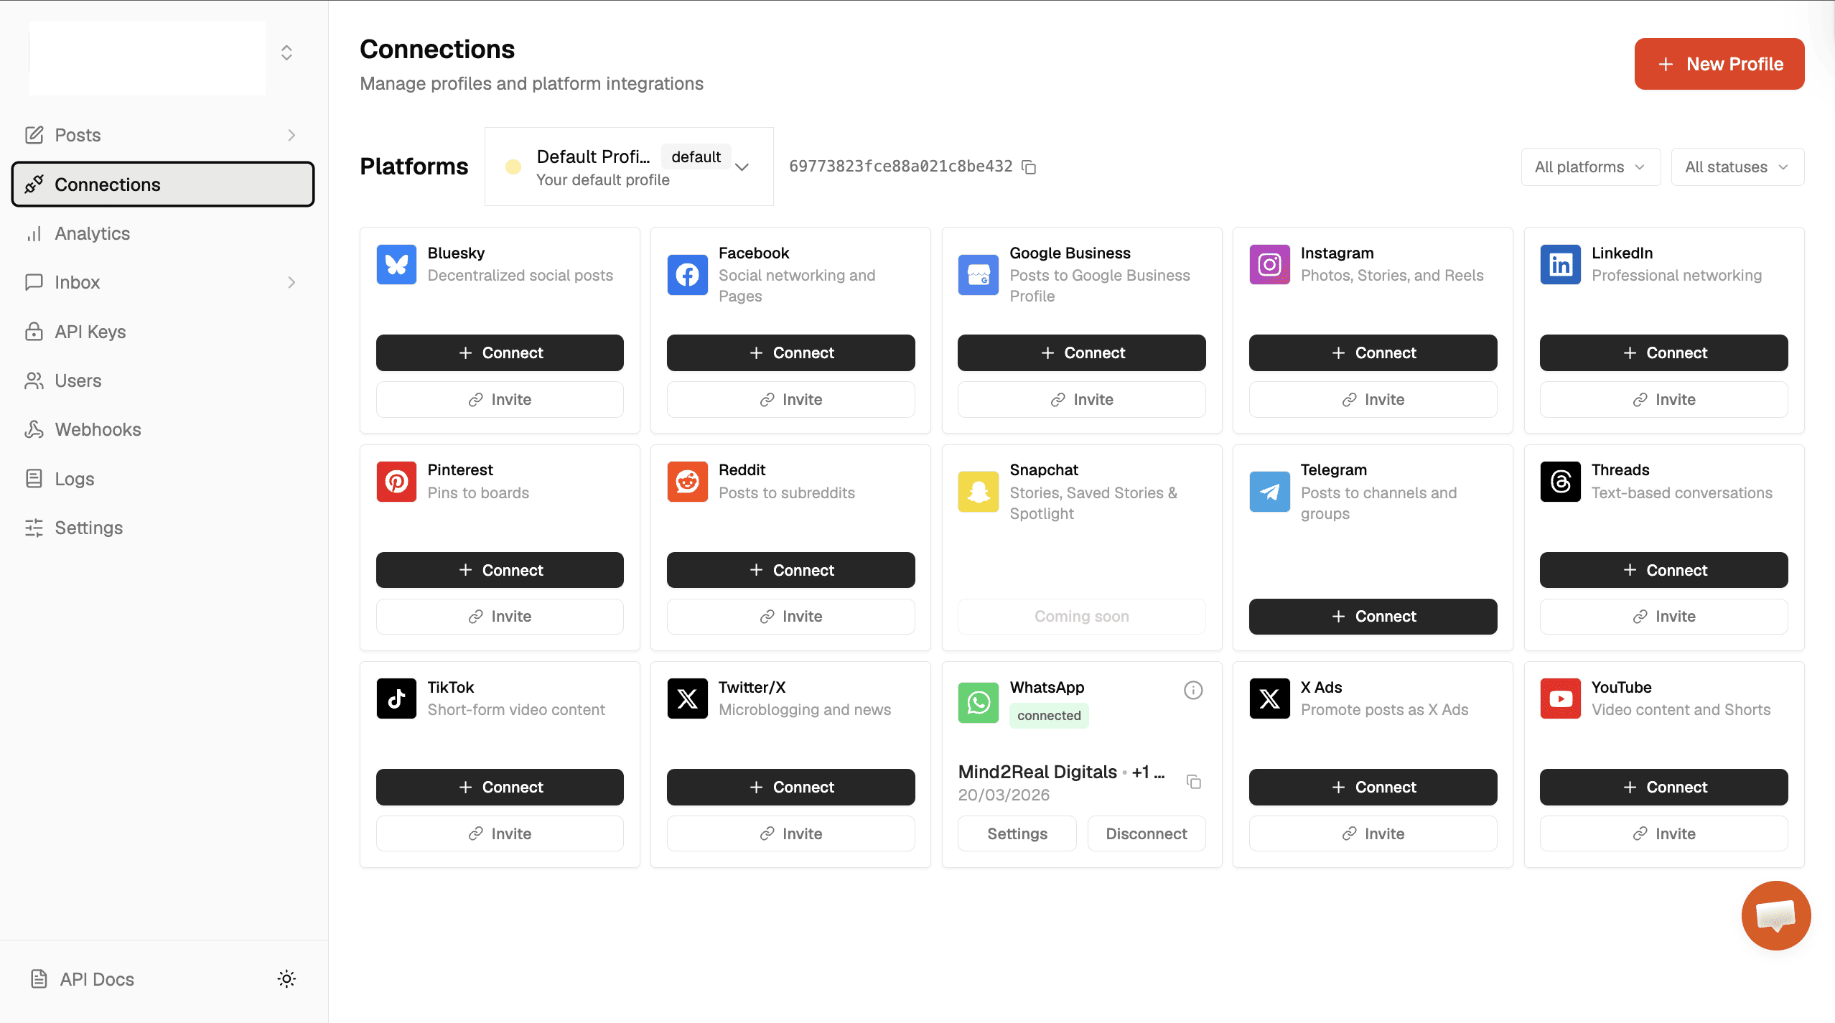Create a New Profile
This screenshot has height=1023, width=1835.
point(1719,64)
